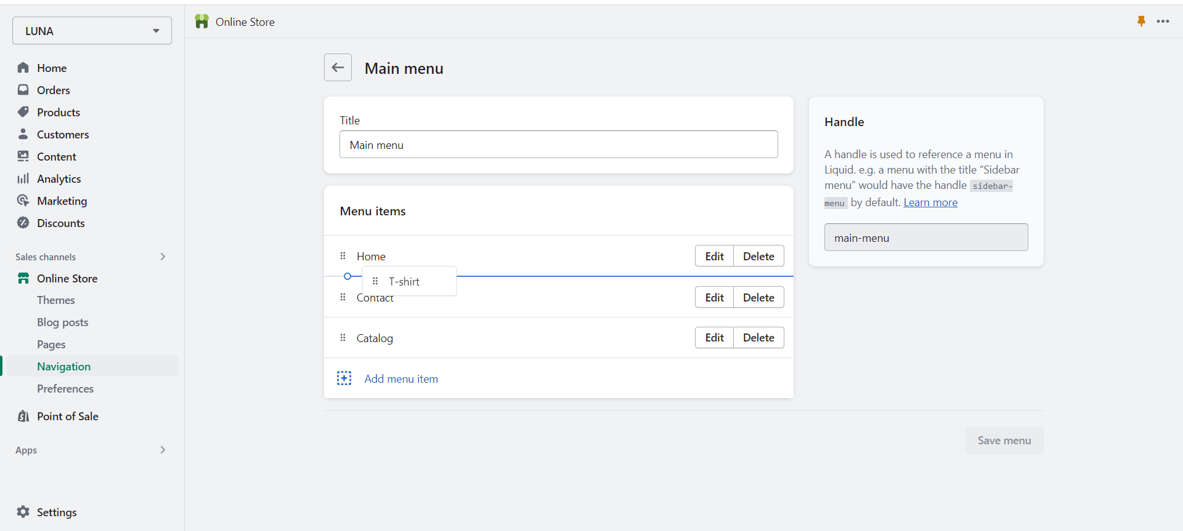Click the dashed plus Add menu item icon
Viewport: 1183px width, 531px height.
tap(344, 378)
